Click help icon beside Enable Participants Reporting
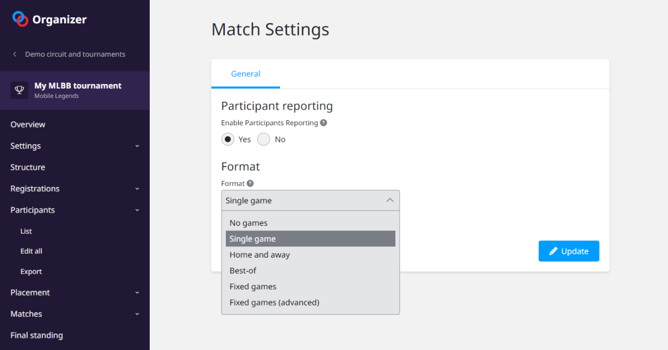This screenshot has height=350, width=668. (x=323, y=123)
